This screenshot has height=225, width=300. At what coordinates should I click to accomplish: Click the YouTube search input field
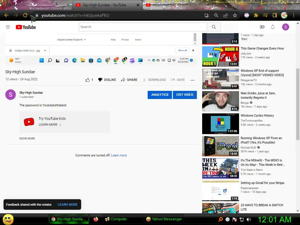143,27
